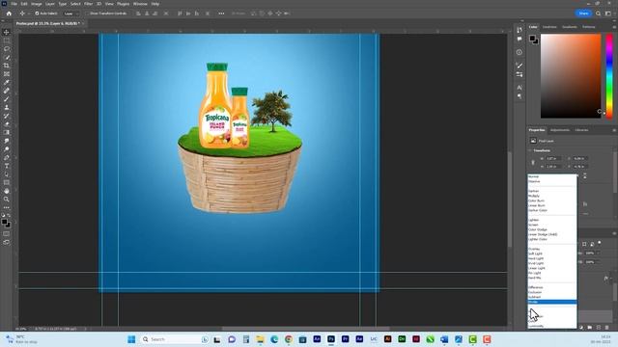Viewport: 618px width, 347px height.
Task: Open the File menu
Action: (14, 4)
